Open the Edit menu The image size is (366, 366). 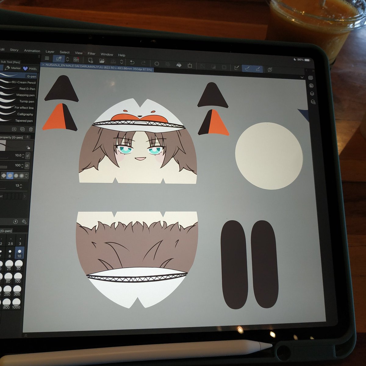point(2,49)
